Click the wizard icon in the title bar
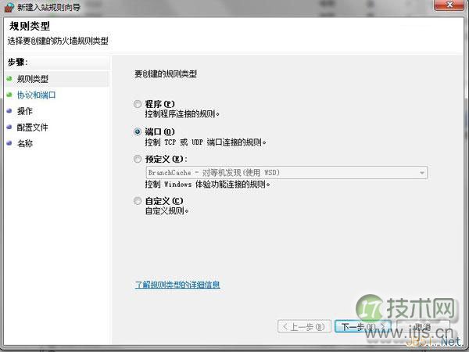The height and width of the screenshot is (352, 469). 9,8
